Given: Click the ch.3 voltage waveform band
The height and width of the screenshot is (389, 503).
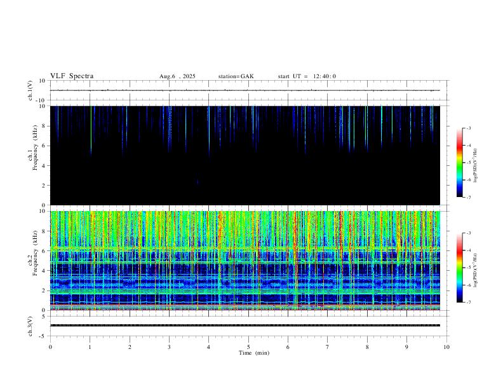Looking at the screenshot, I should [245, 325].
